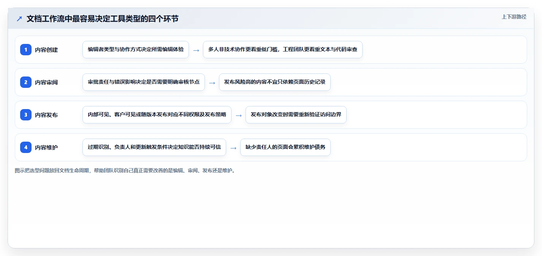Click the arrow in the 内容审阅 row
This screenshot has height=256, width=542.
212,83
